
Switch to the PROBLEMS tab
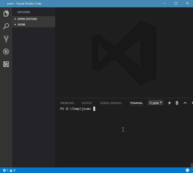point(67,103)
